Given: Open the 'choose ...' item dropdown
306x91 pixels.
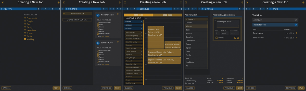Looking at the screenshot, I should coord(196,19).
